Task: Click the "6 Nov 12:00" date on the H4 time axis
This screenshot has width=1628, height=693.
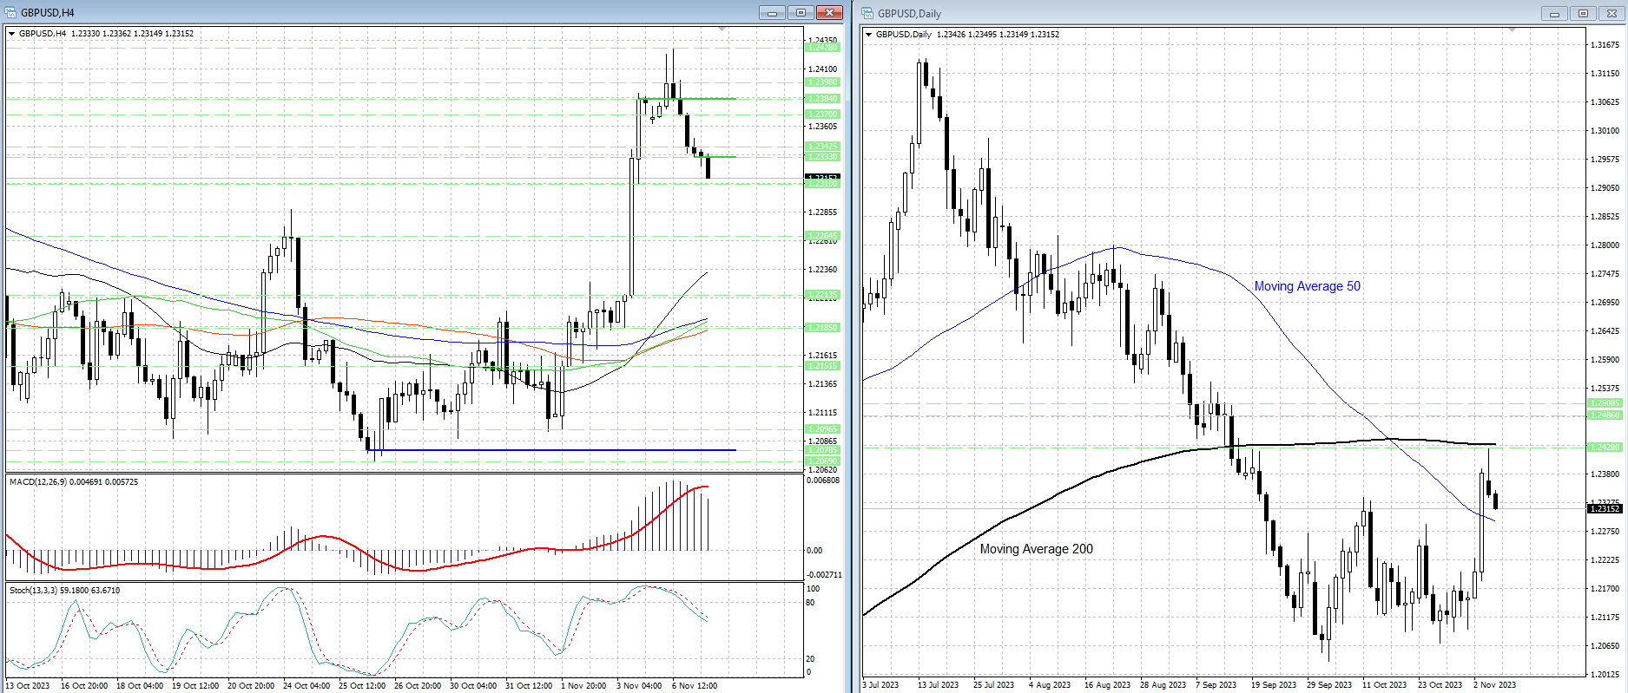Action: pyautogui.click(x=695, y=686)
